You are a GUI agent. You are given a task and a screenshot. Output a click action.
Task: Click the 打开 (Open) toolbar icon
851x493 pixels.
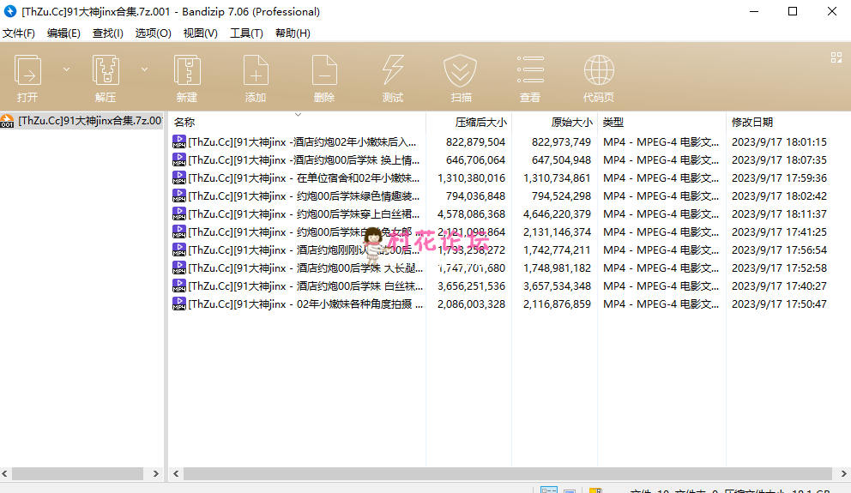[x=27, y=70]
